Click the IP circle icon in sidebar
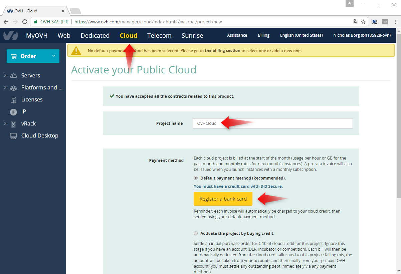Screen dimensions: 401x274 pos(13,112)
